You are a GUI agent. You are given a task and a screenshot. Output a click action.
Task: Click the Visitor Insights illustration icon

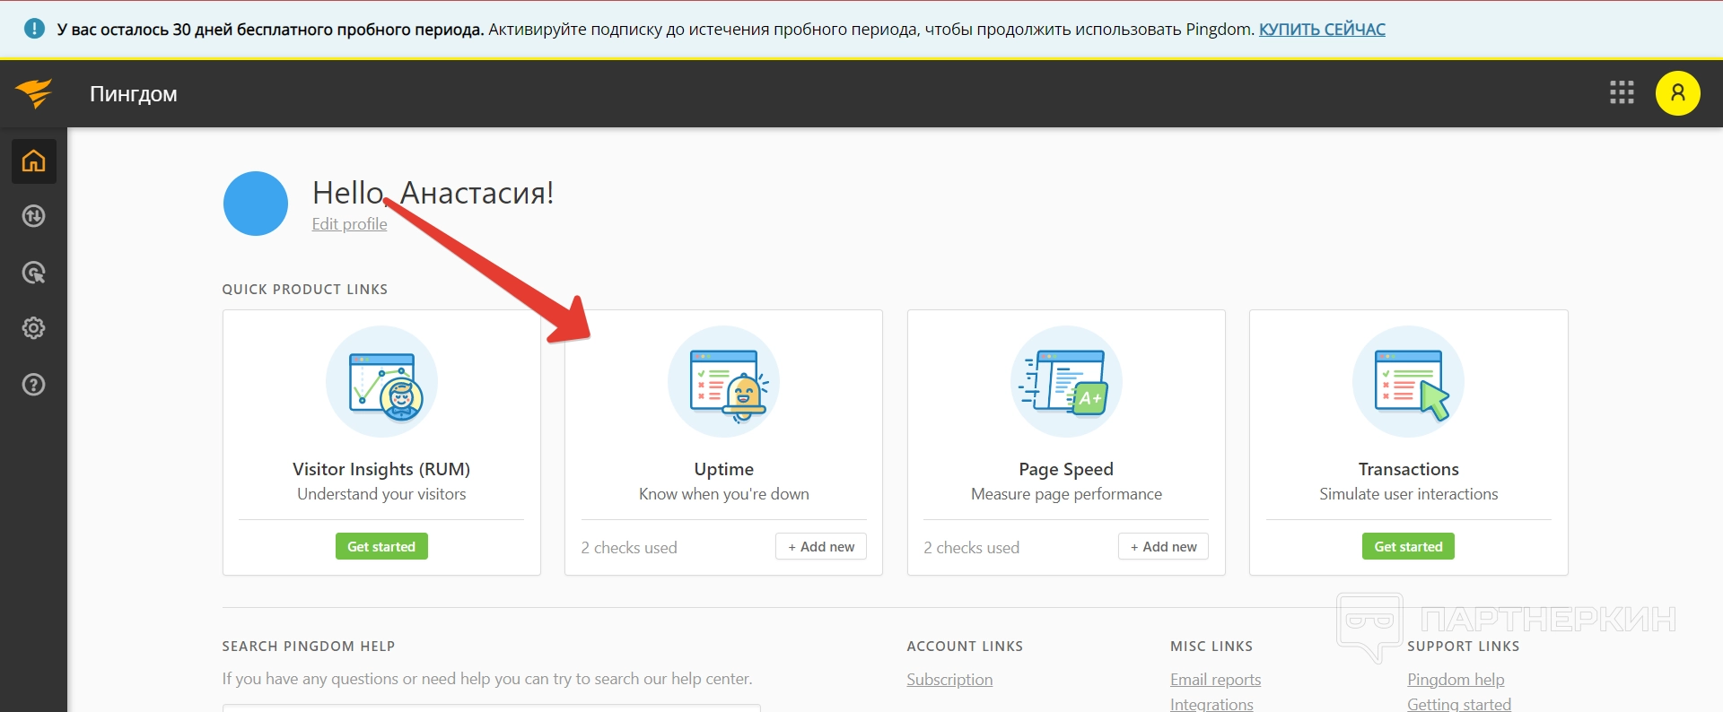click(x=381, y=382)
